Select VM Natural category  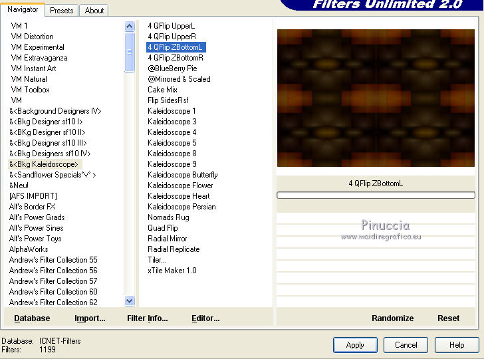(x=29, y=79)
